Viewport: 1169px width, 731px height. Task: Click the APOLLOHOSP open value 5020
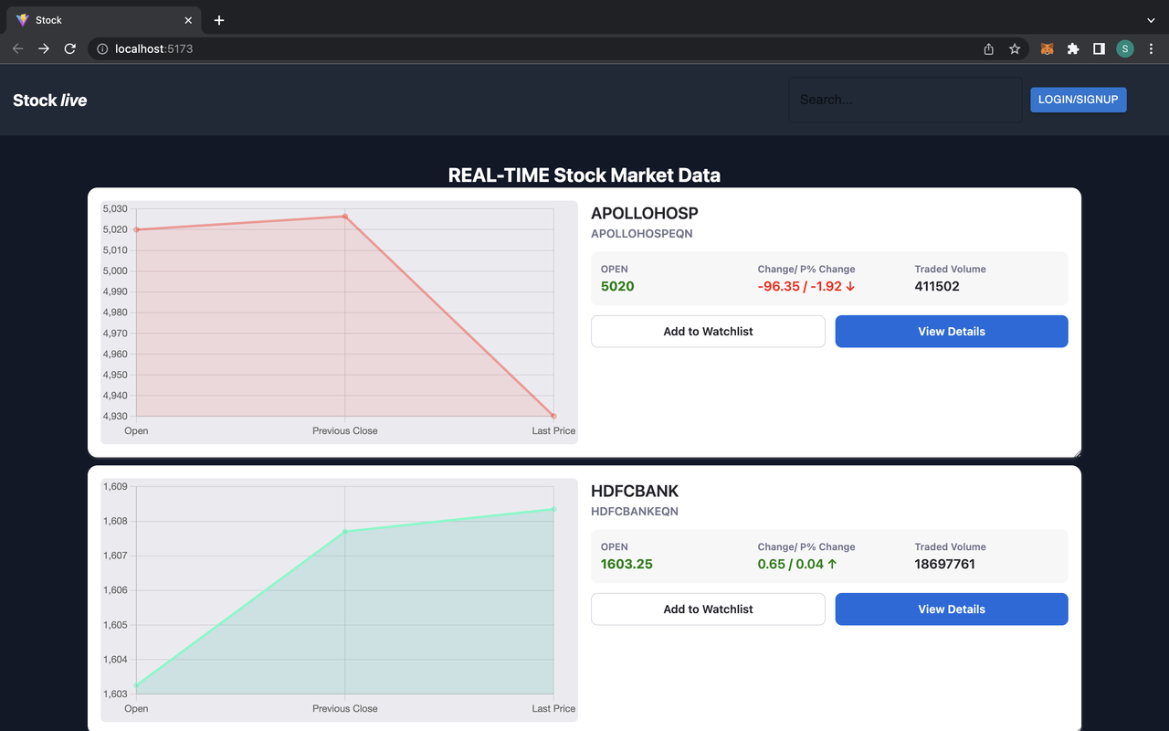617,286
